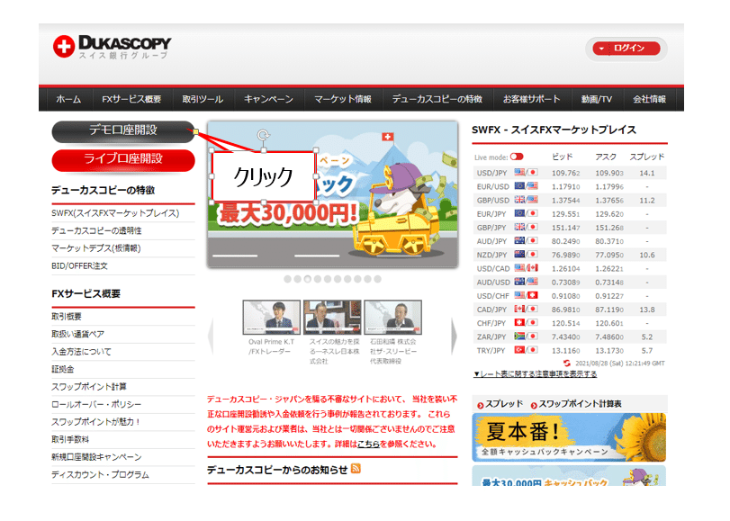
Task: Select the NZD/JPY pair label
Action: coord(491,256)
